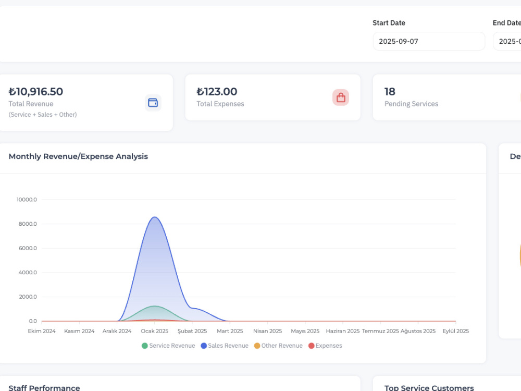521x391 pixels.
Task: Click the Mayıs 2025 axis label
Action: 305,331
